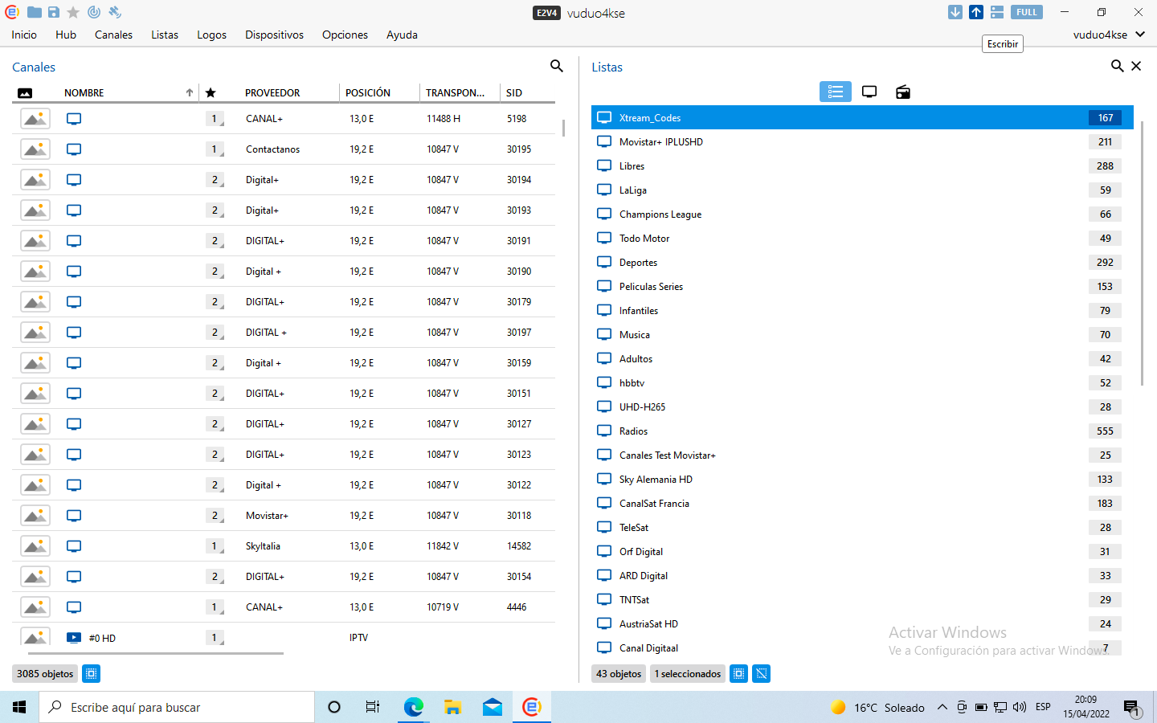Viewport: 1157px width, 723px height.
Task: Open the folder icon in title bar
Action: (34, 12)
